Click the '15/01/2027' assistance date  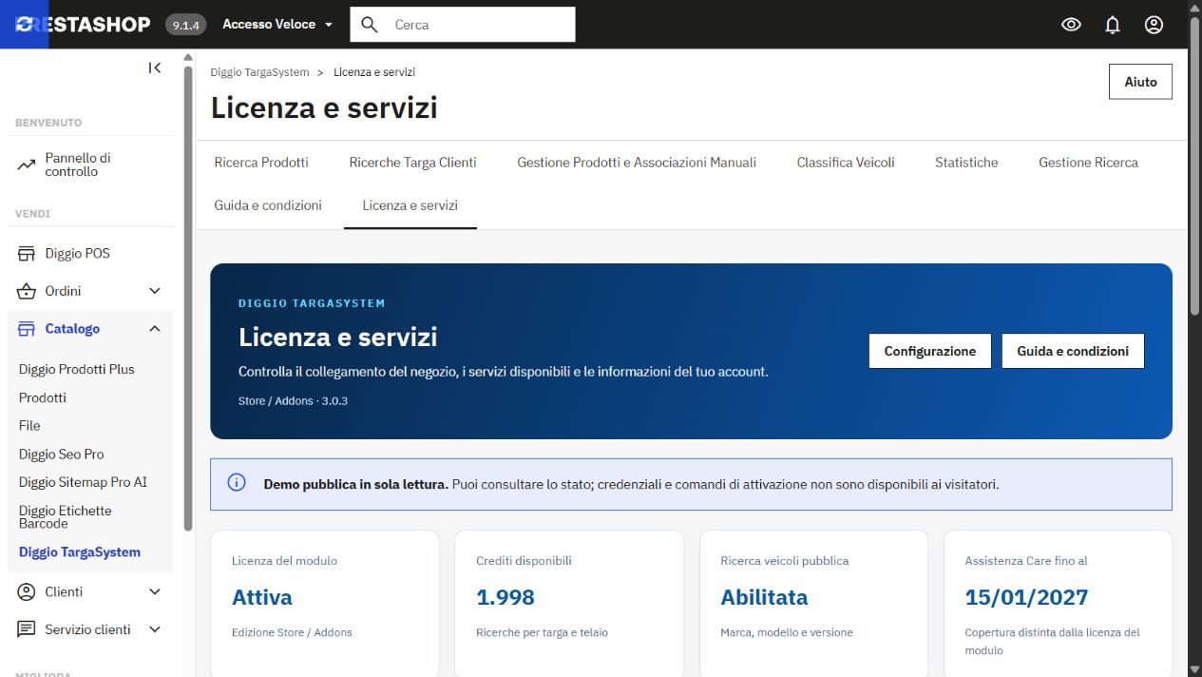pos(1026,597)
